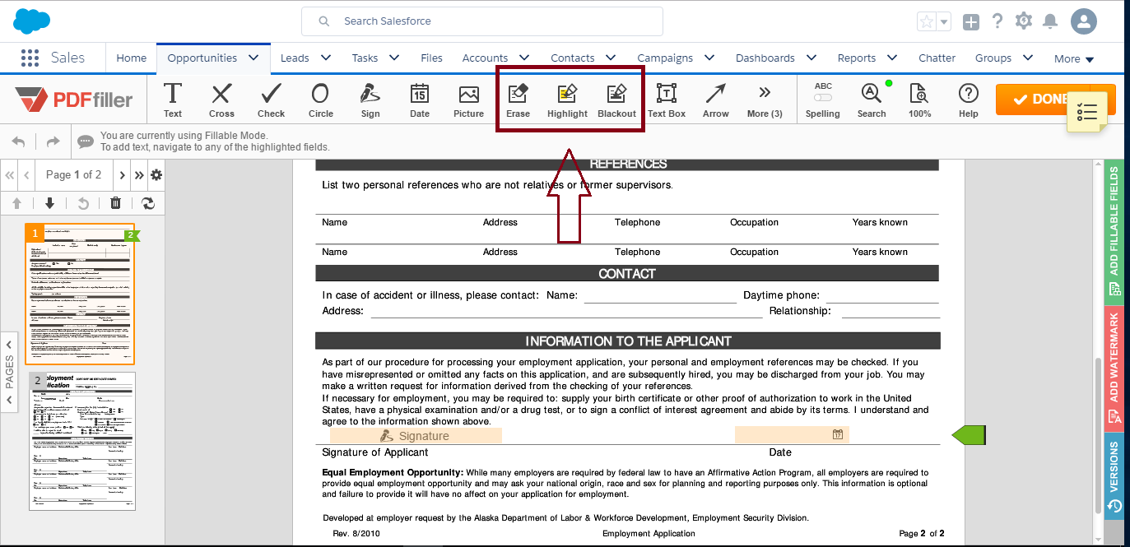Click the Signature fillable field

point(416,436)
